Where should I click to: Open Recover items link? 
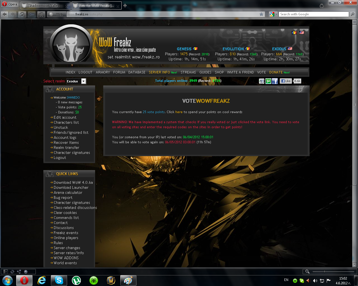tap(66, 143)
